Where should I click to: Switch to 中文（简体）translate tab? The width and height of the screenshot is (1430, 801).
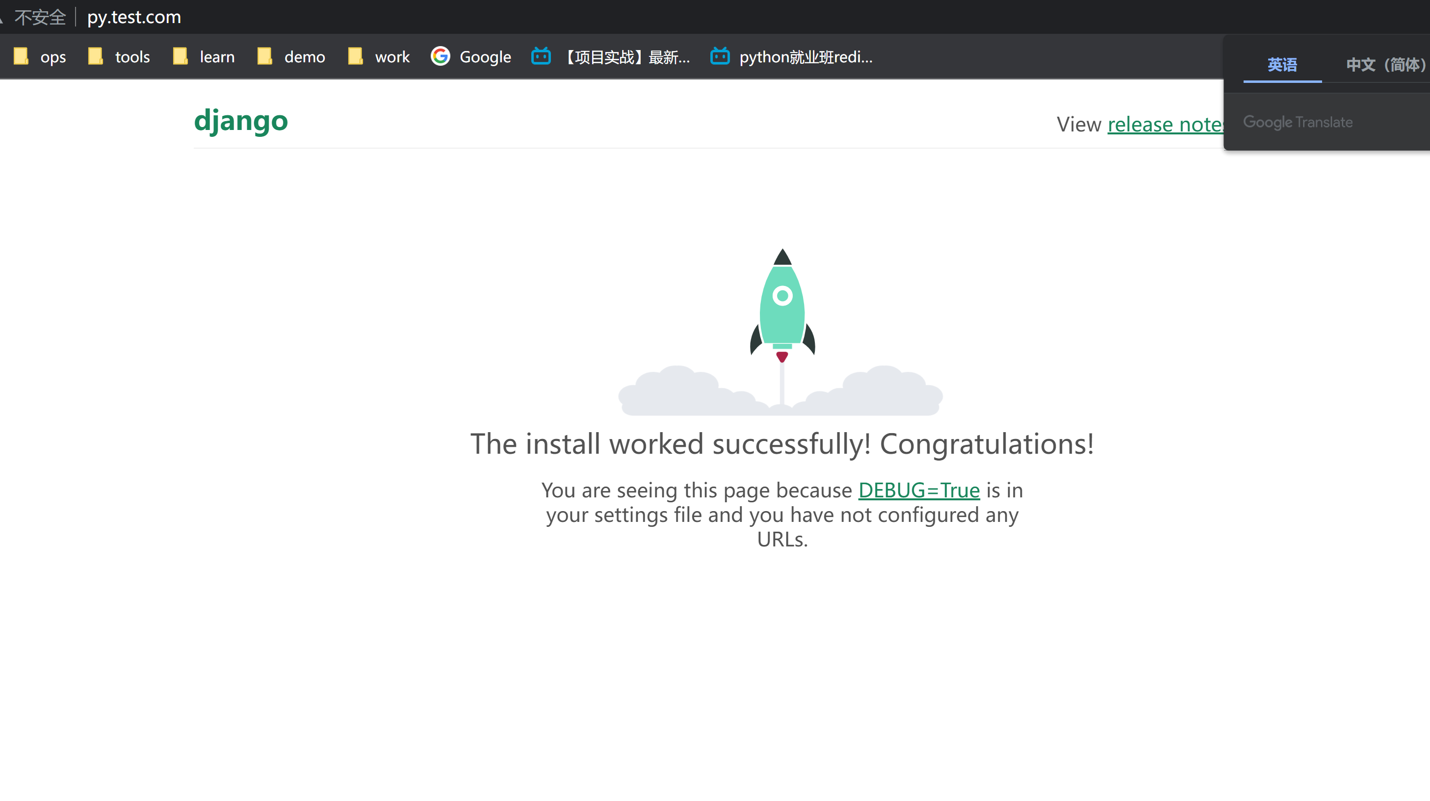pos(1385,65)
